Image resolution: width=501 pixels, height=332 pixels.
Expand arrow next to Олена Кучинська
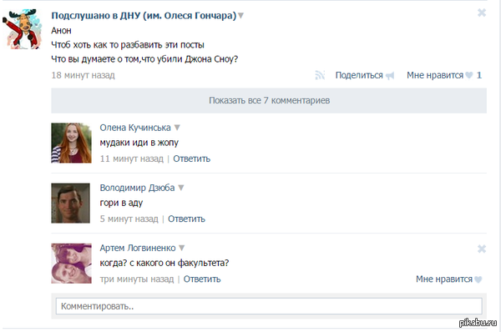click(x=177, y=128)
